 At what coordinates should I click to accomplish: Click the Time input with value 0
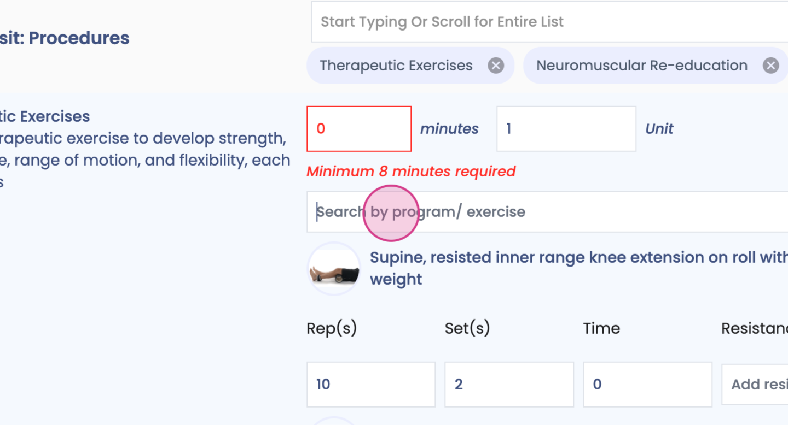647,384
